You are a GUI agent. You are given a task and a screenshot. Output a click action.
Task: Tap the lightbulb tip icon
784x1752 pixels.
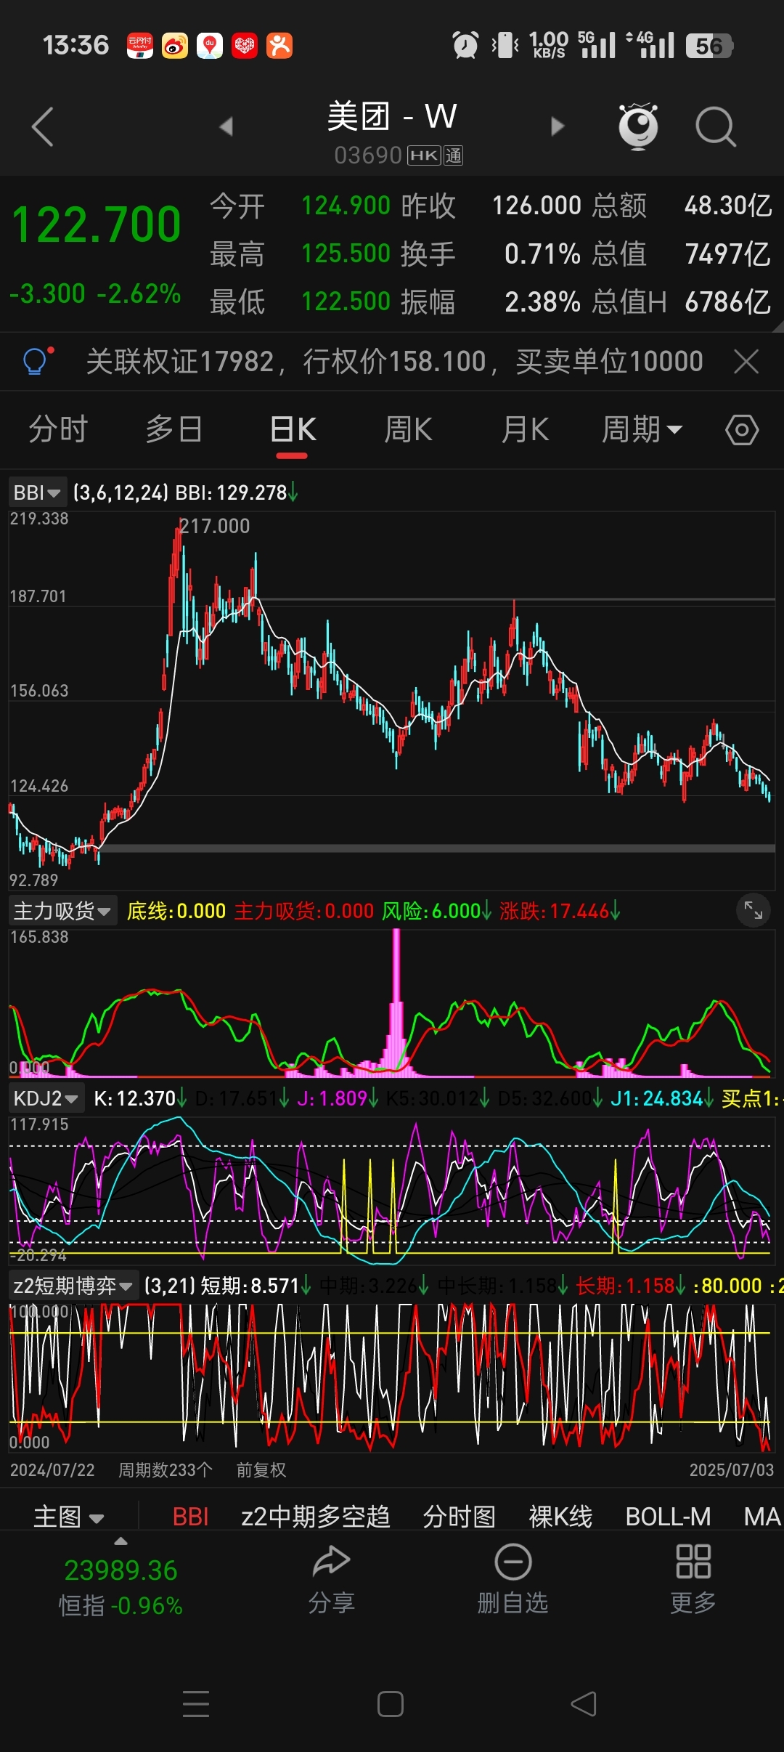[x=38, y=361]
